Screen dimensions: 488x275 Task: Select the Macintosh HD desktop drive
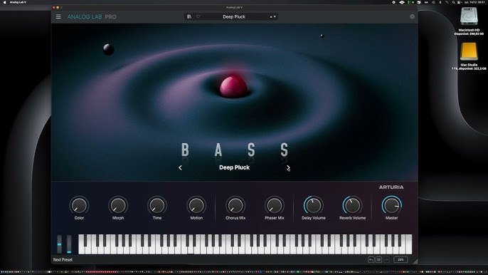[x=469, y=17]
